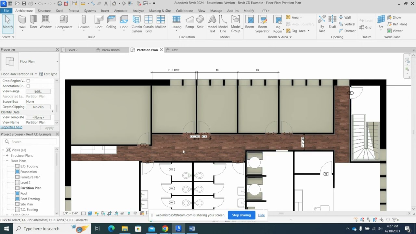The height and width of the screenshot is (234, 416).
Task: Switch to the Level 2 view tab
Action: [72, 50]
